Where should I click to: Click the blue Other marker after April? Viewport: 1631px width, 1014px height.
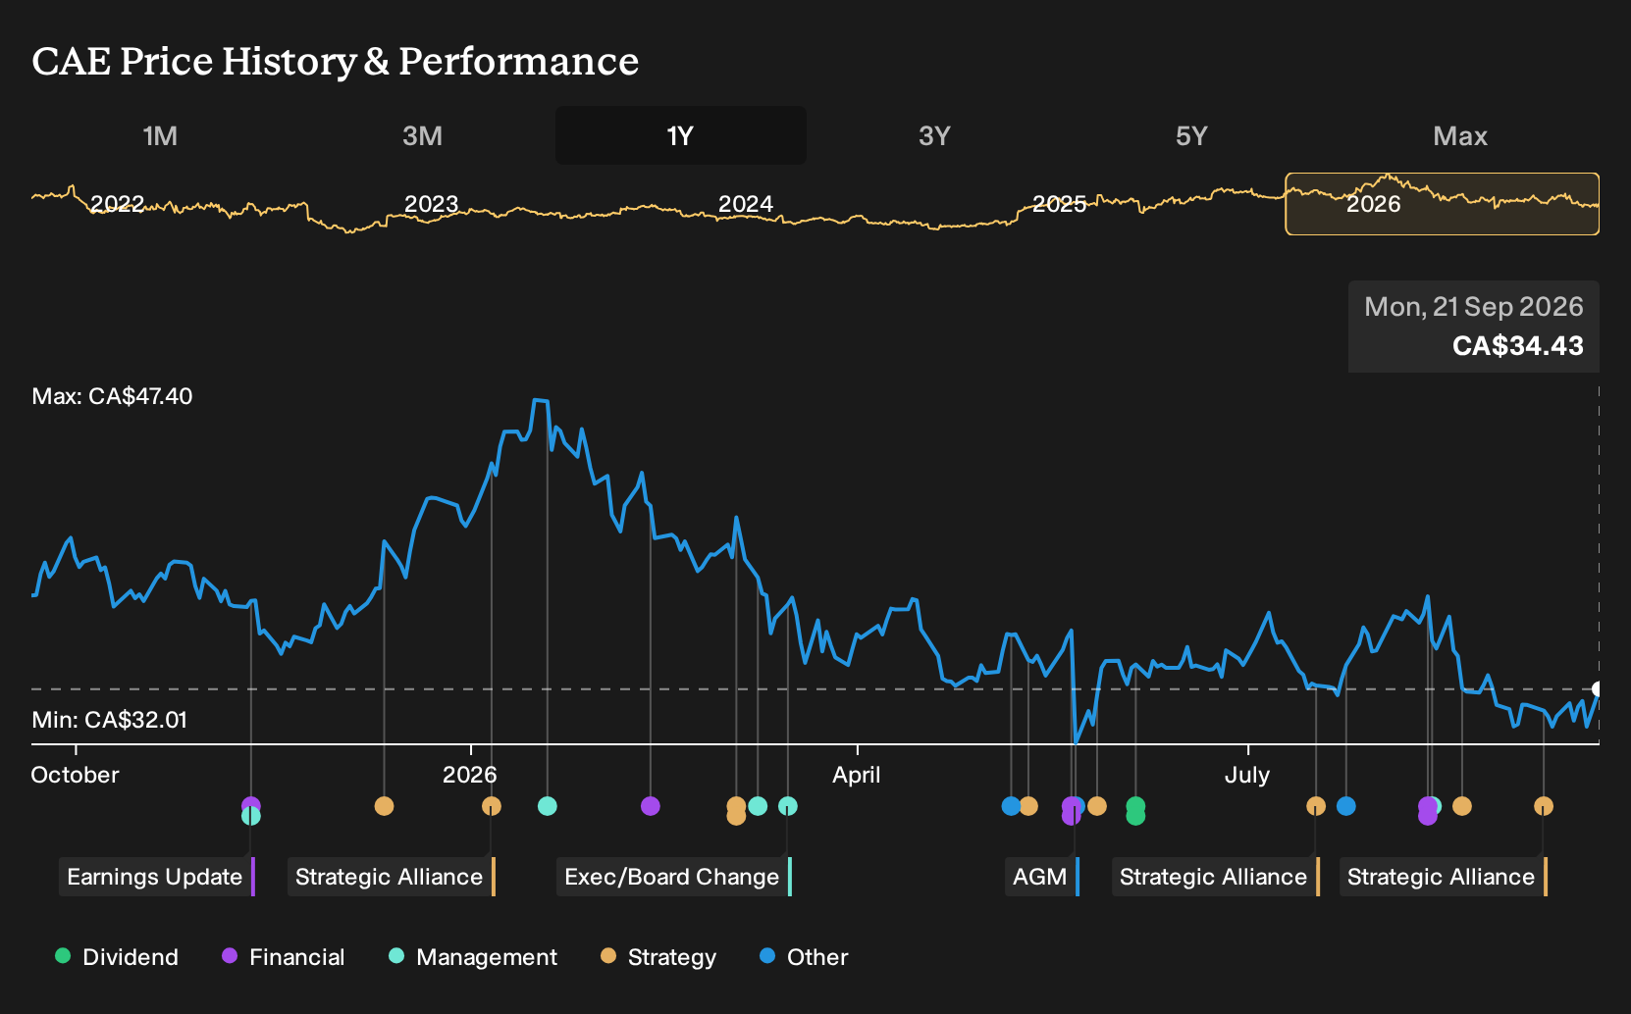[1011, 806]
